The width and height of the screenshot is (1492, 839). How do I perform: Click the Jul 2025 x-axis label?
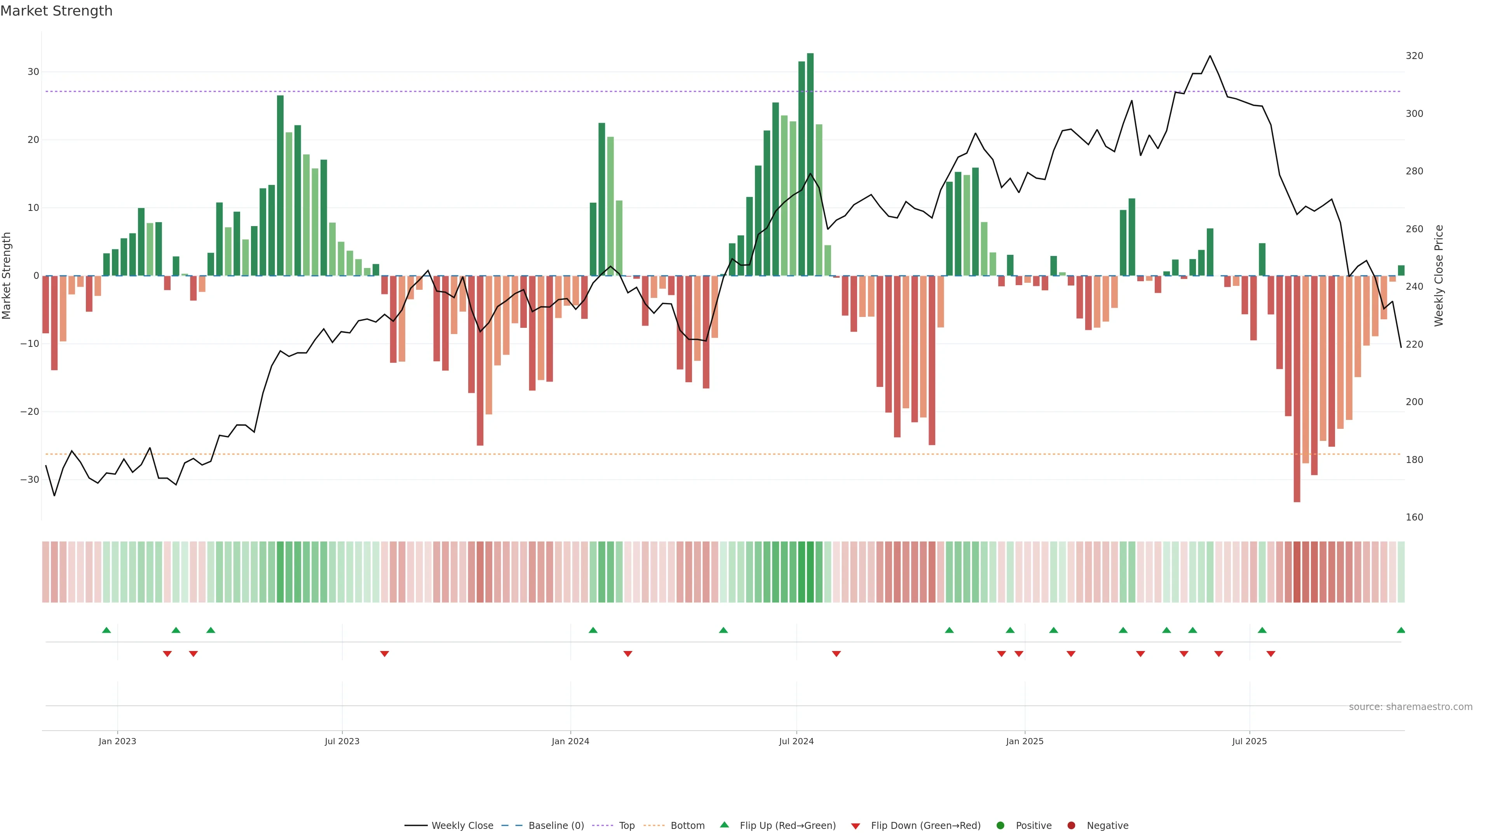(1249, 741)
